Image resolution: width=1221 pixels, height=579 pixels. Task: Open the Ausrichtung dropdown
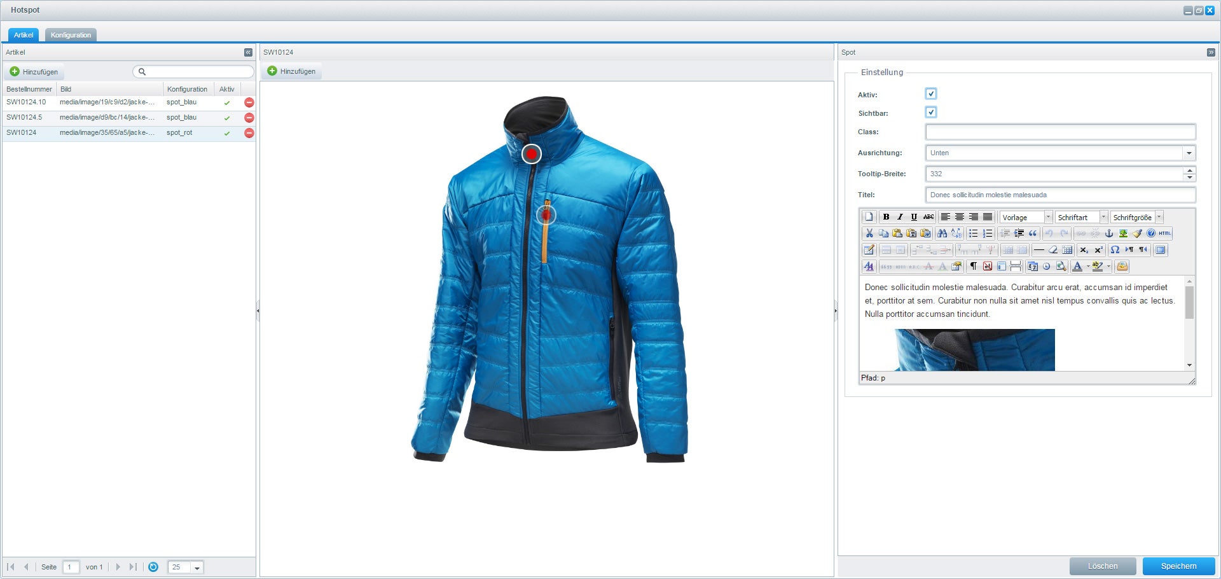tap(1189, 153)
